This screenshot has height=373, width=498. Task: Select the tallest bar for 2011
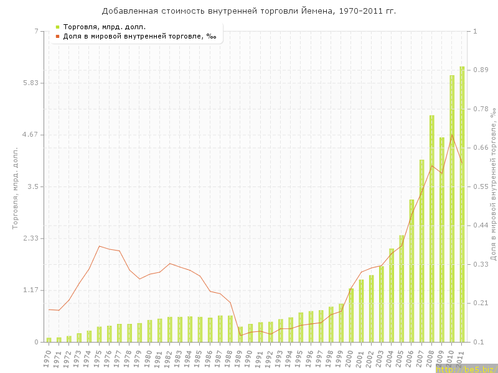(462, 204)
